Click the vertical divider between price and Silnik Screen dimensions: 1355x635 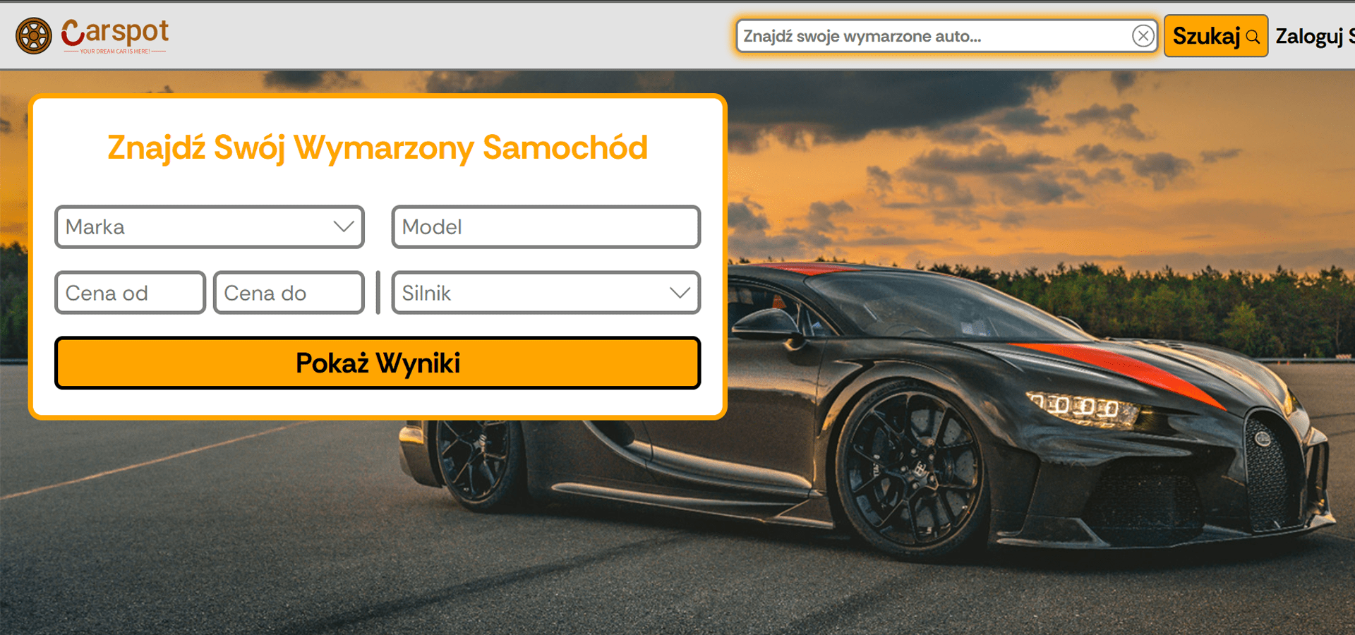click(x=378, y=293)
